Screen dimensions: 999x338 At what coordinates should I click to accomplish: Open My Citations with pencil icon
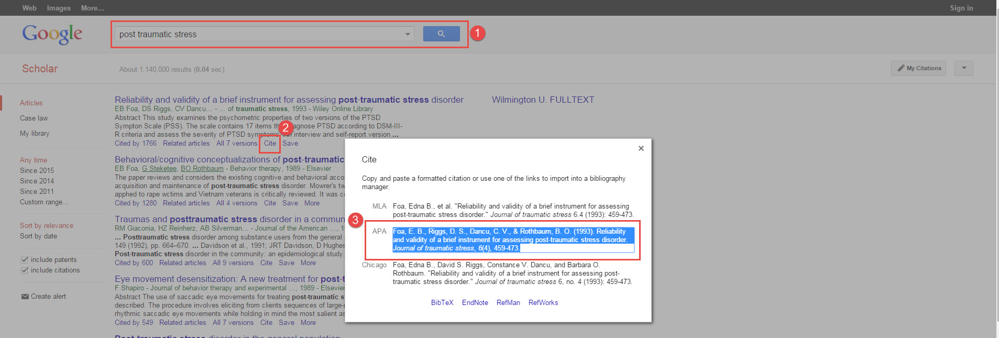click(x=918, y=68)
